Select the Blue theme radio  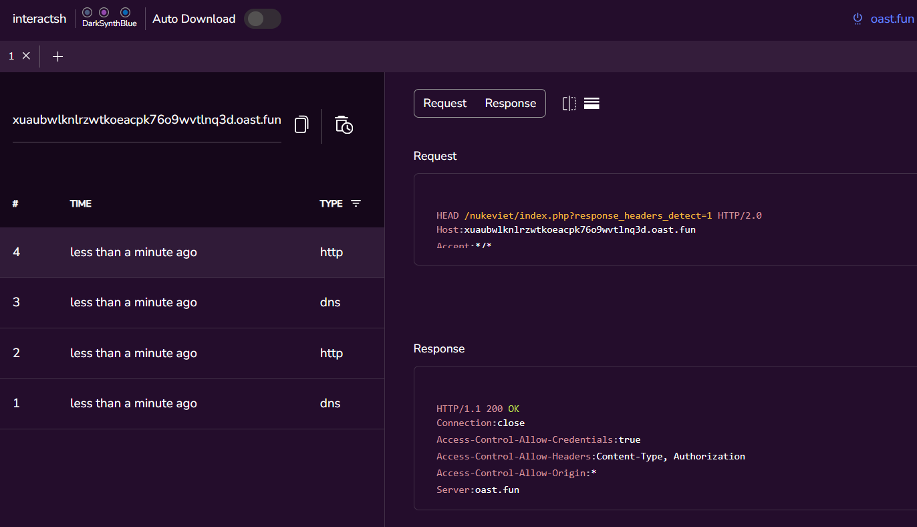[x=126, y=13]
